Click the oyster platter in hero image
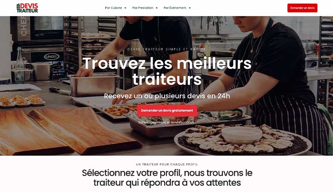The image size is (333, 192). [242, 140]
